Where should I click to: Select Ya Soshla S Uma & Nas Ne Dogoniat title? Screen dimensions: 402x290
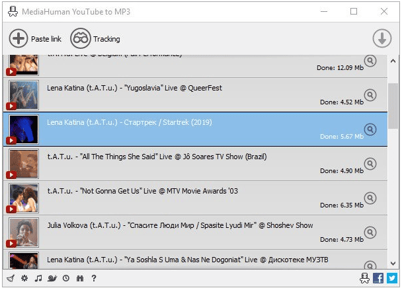pyautogui.click(x=187, y=260)
